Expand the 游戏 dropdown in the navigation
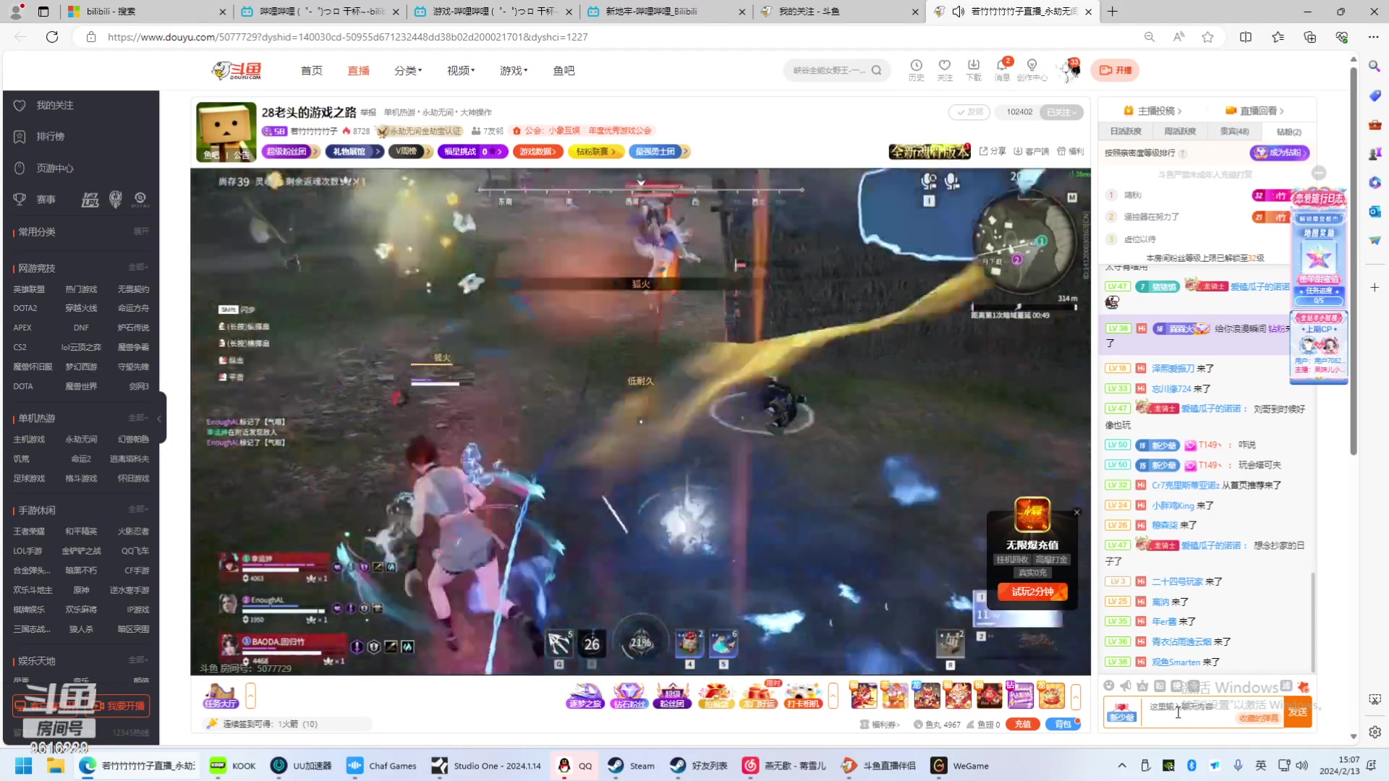 coord(514,70)
